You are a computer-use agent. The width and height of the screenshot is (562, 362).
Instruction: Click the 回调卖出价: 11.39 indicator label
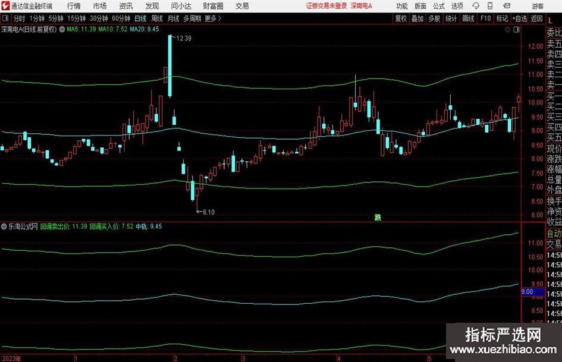[x=64, y=226]
